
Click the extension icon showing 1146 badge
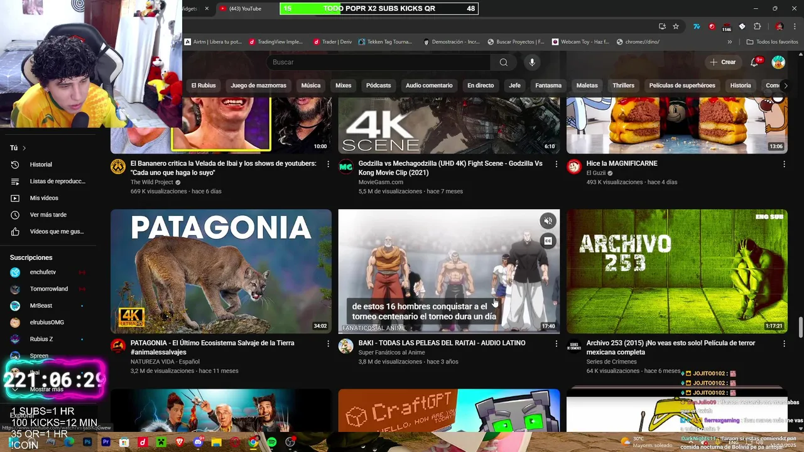(x=727, y=27)
